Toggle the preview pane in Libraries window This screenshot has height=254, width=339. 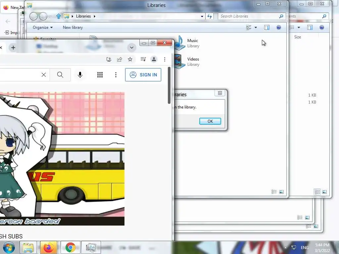point(267,27)
